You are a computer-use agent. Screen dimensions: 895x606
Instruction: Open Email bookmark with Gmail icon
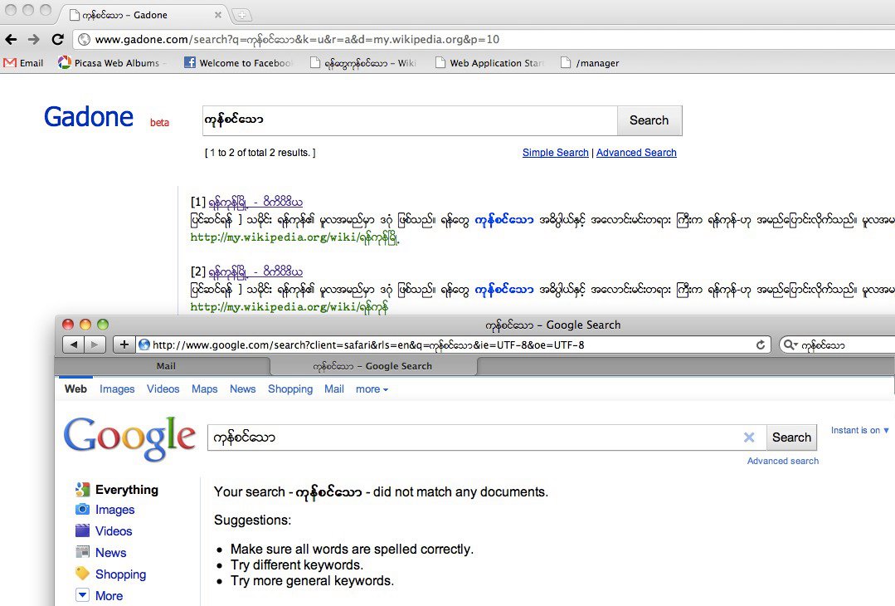coord(23,63)
